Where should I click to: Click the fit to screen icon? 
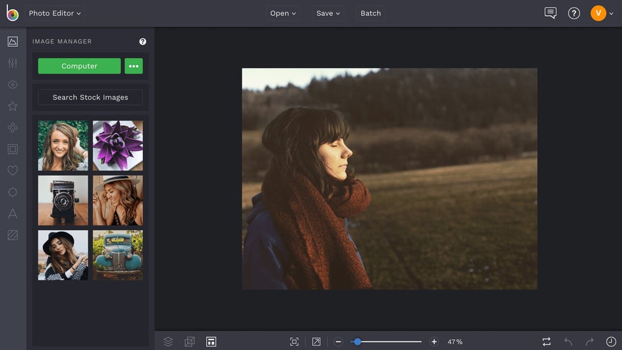pyautogui.click(x=295, y=341)
